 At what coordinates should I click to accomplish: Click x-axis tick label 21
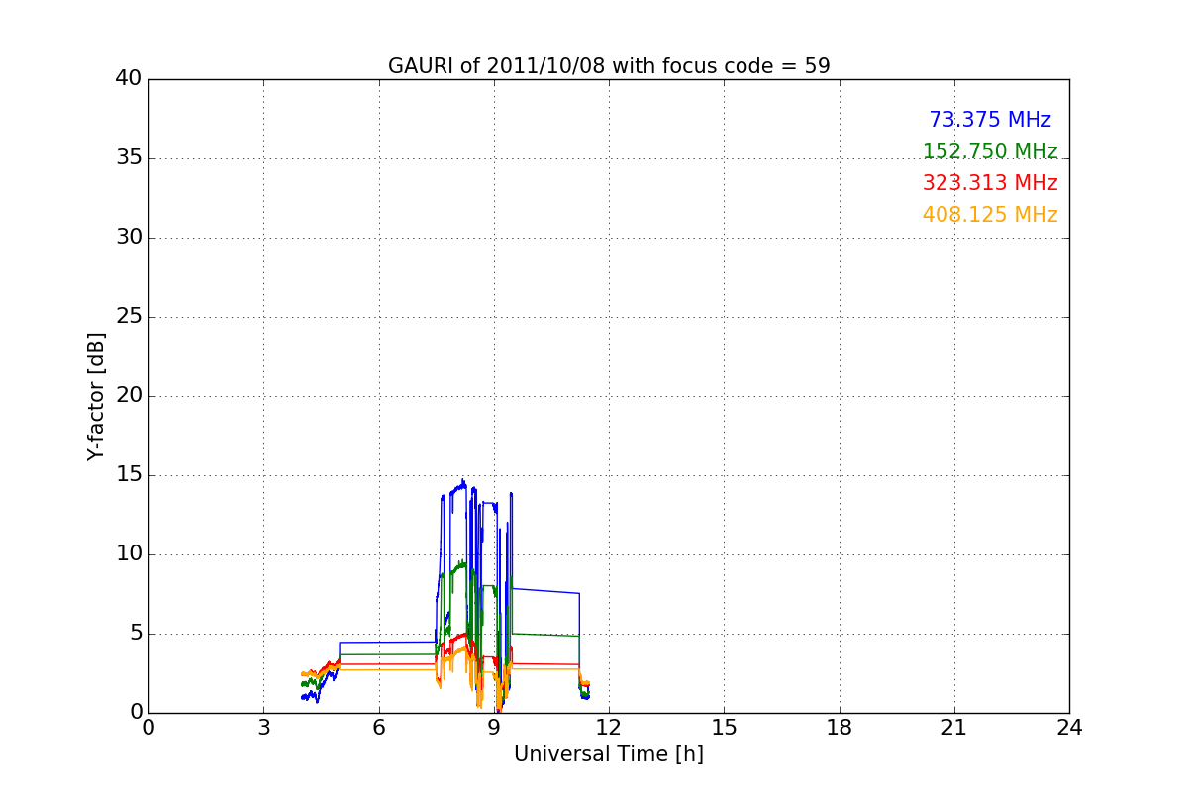coord(954,728)
